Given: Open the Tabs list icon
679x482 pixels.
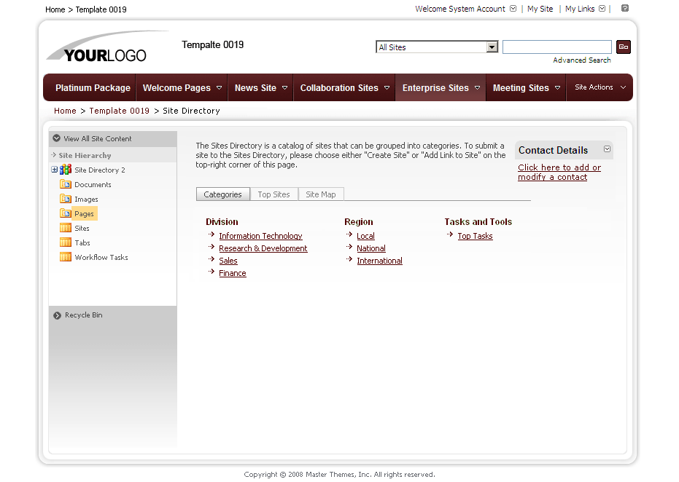Looking at the screenshot, I should click(x=65, y=242).
